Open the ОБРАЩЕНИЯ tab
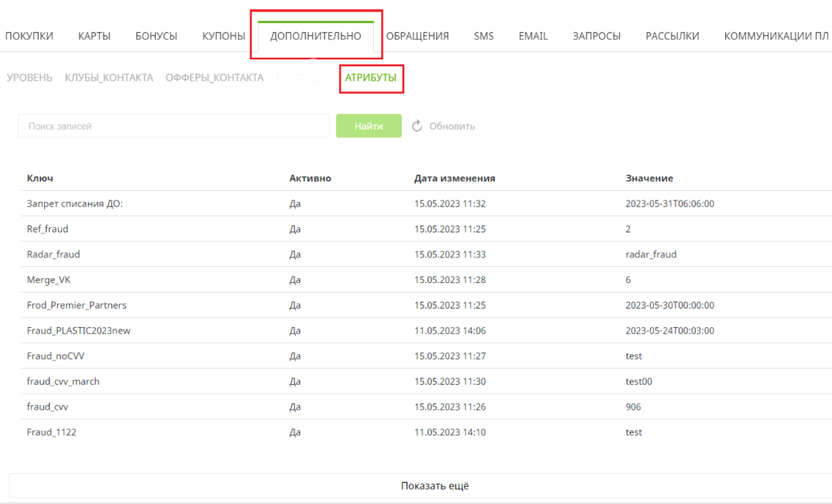832x504 pixels. click(417, 36)
